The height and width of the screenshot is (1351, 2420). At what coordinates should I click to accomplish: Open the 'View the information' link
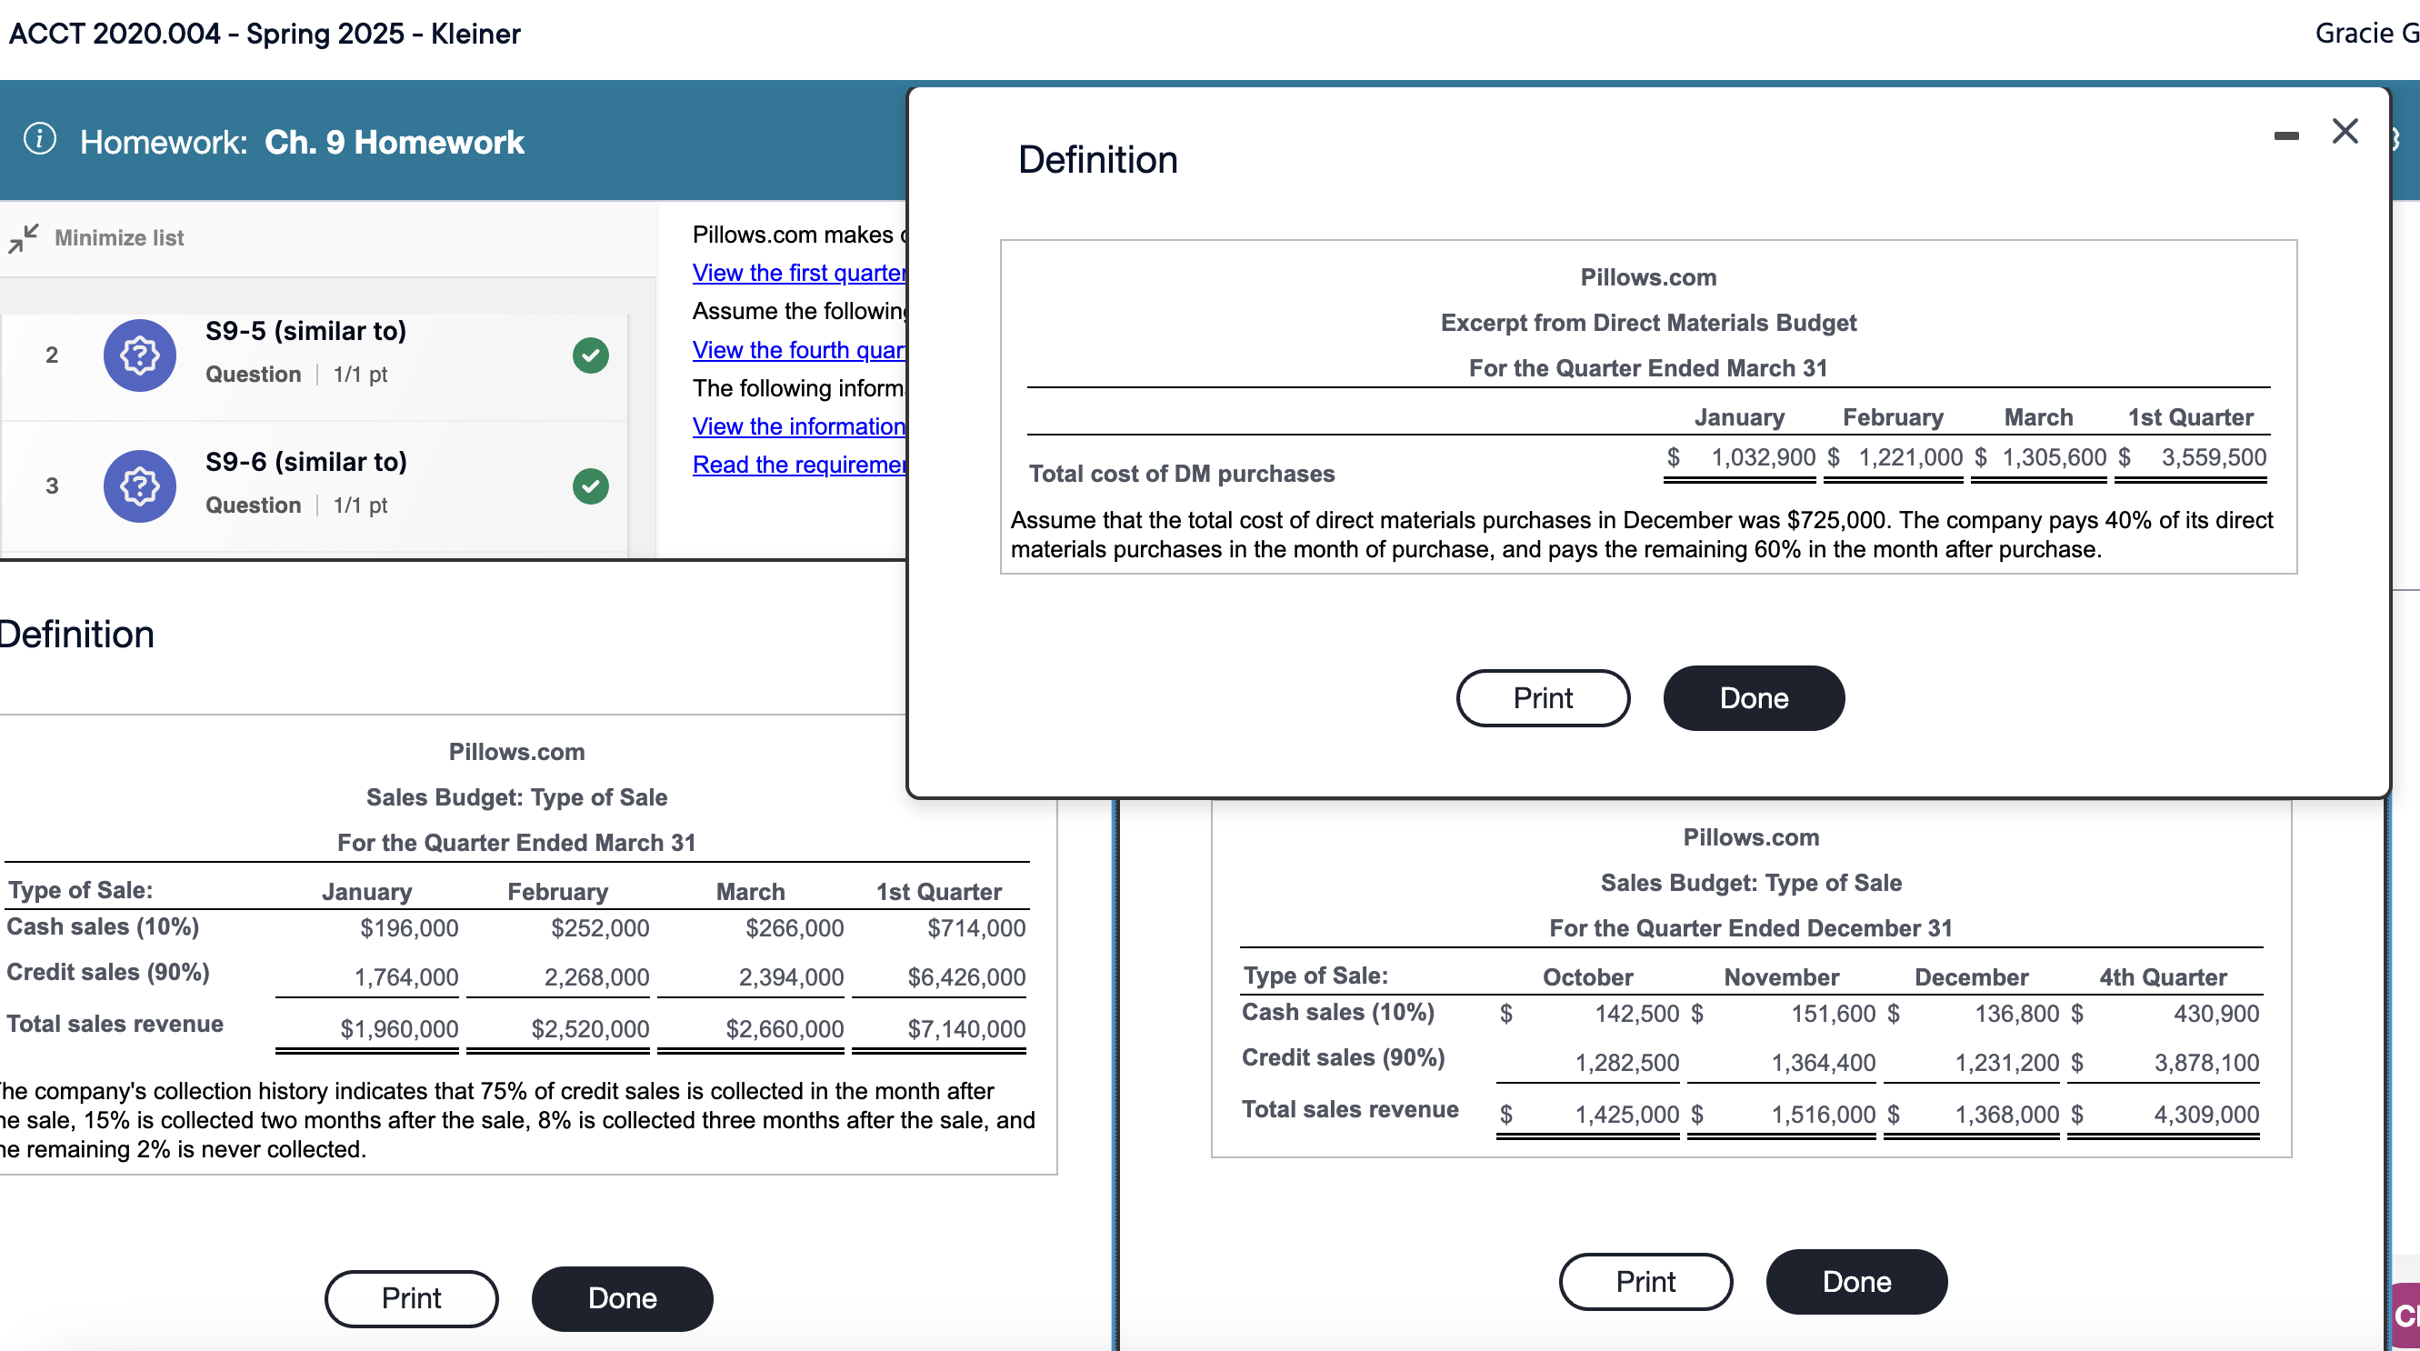[x=796, y=425]
